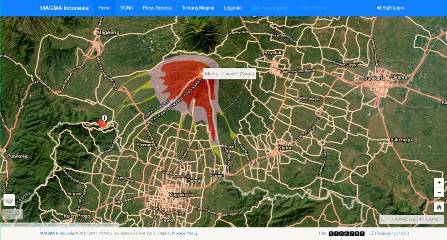Click the Merapi volcano triangle marker
The width and height of the screenshot is (447, 240).
pyautogui.click(x=200, y=74)
